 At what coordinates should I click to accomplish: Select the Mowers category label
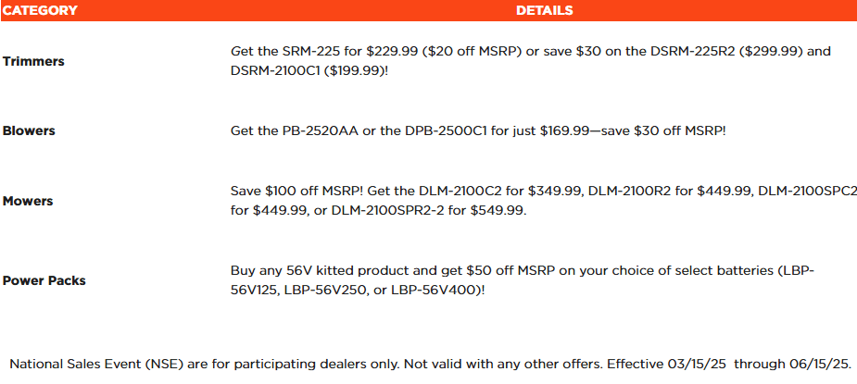pos(27,201)
